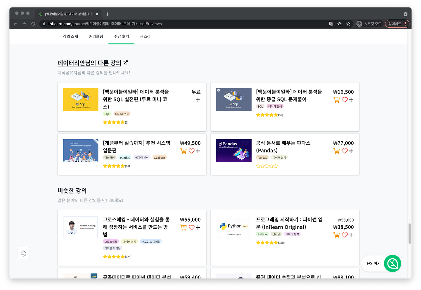
Task: Click the Seaborn tag
Action: click(160, 158)
